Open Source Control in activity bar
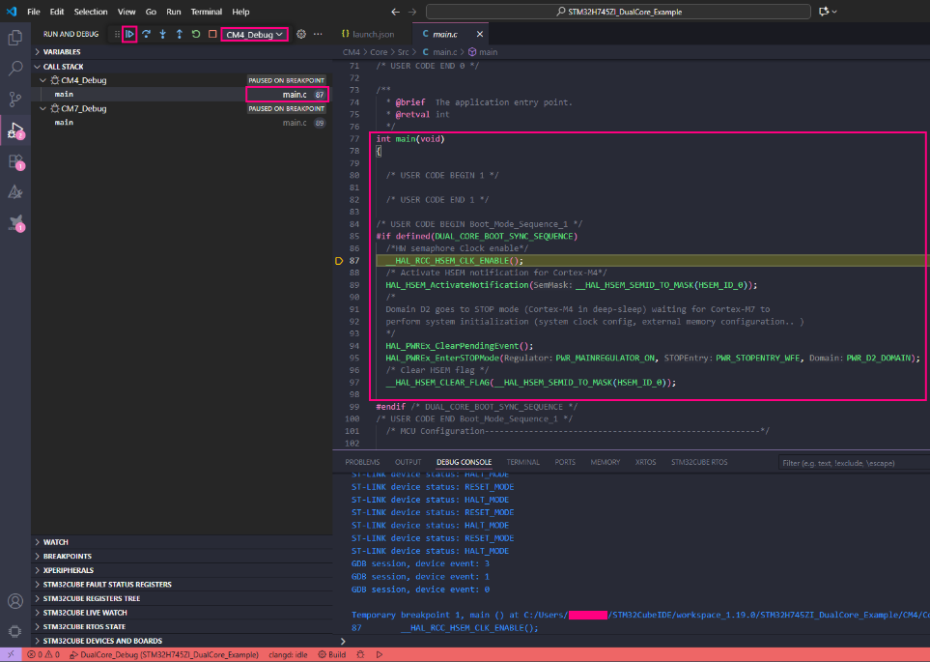 coord(15,99)
